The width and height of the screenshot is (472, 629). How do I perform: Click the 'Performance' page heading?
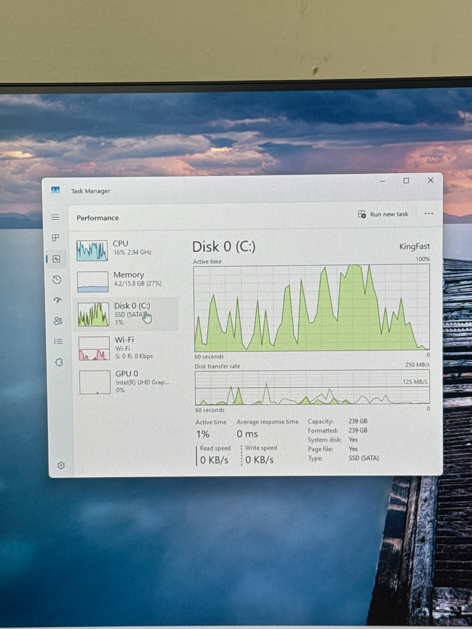coord(98,218)
